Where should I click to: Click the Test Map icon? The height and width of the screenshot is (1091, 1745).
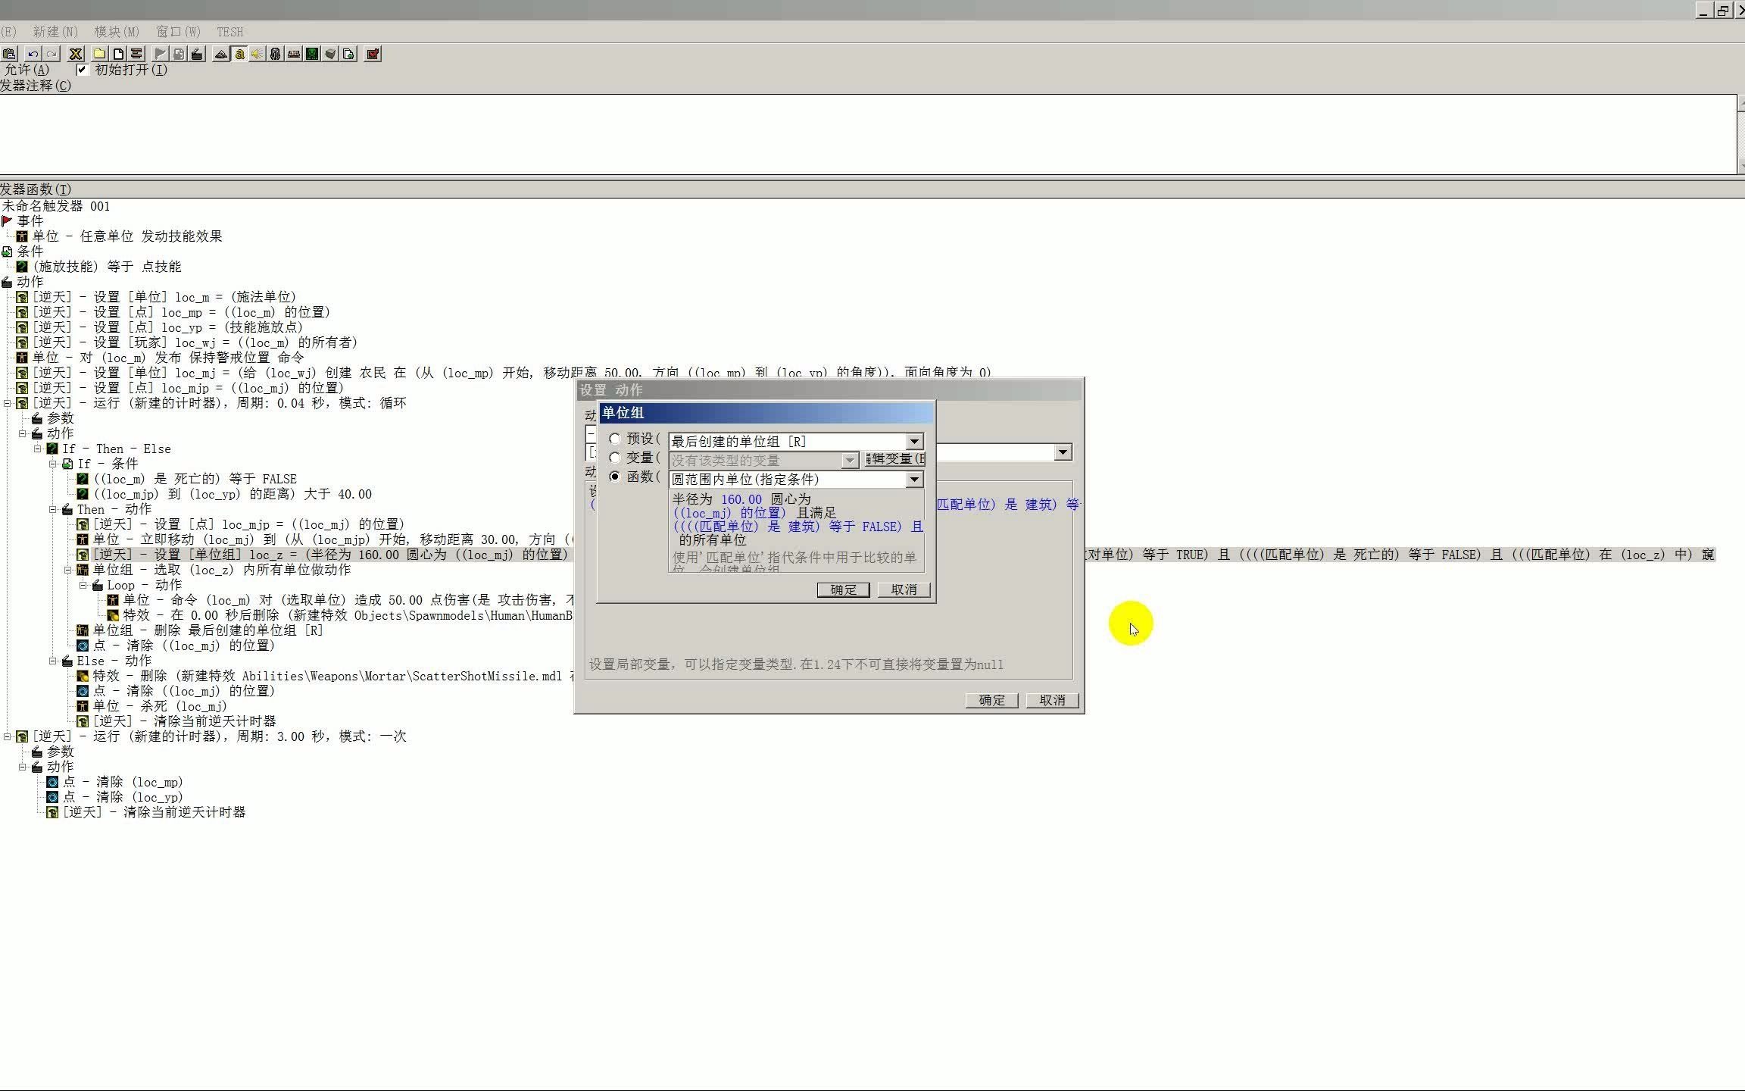(x=373, y=54)
